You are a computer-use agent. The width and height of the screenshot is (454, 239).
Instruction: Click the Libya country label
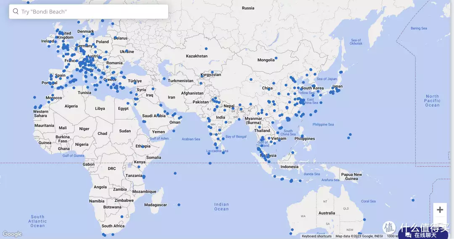point(100,109)
